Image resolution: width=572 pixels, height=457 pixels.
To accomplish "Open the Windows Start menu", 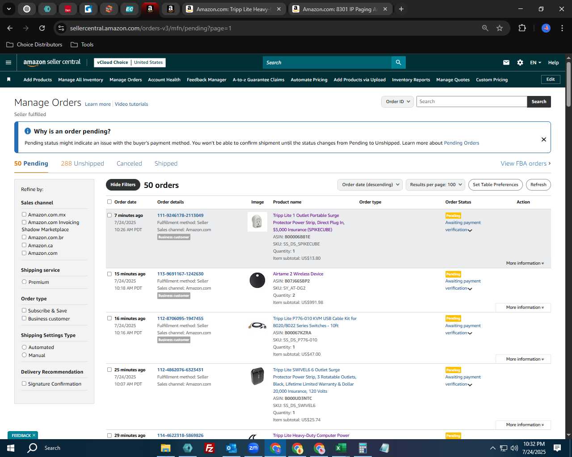I will [x=11, y=448].
